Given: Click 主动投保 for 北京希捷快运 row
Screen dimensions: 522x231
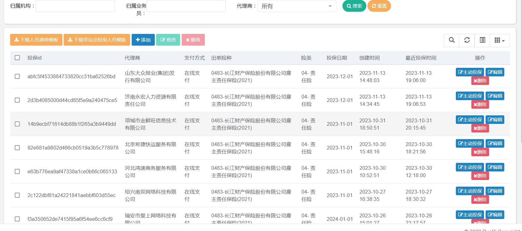Looking at the screenshot, I should 470,144.
